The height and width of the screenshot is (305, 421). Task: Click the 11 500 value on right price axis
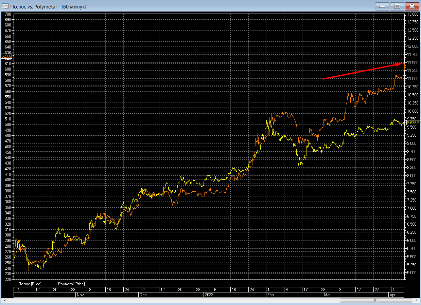point(413,63)
